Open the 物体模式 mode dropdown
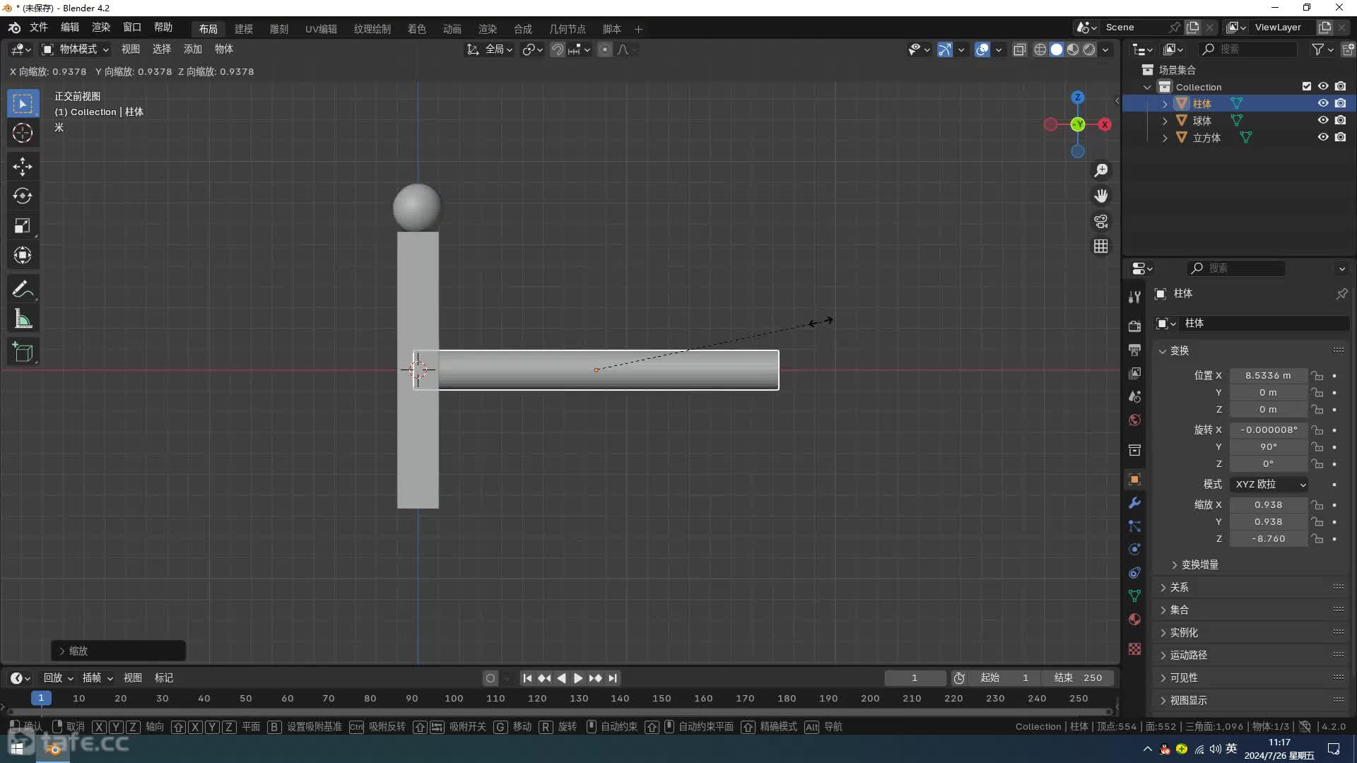1357x763 pixels. pyautogui.click(x=76, y=49)
